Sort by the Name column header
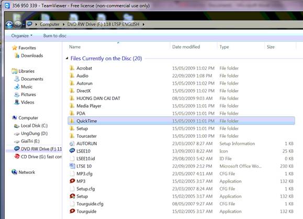The width and height of the screenshot is (303, 219). click(x=75, y=47)
